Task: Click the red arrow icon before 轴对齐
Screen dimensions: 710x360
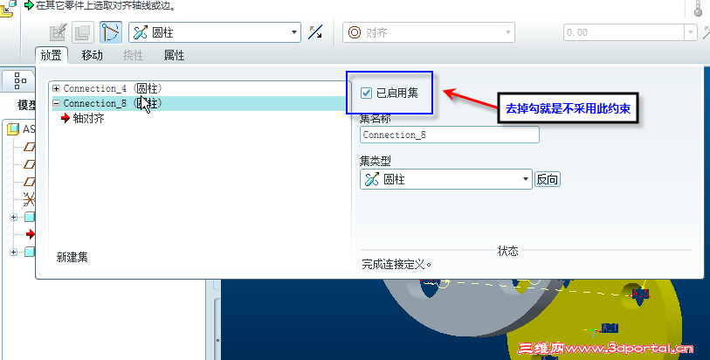Action: 65,118
